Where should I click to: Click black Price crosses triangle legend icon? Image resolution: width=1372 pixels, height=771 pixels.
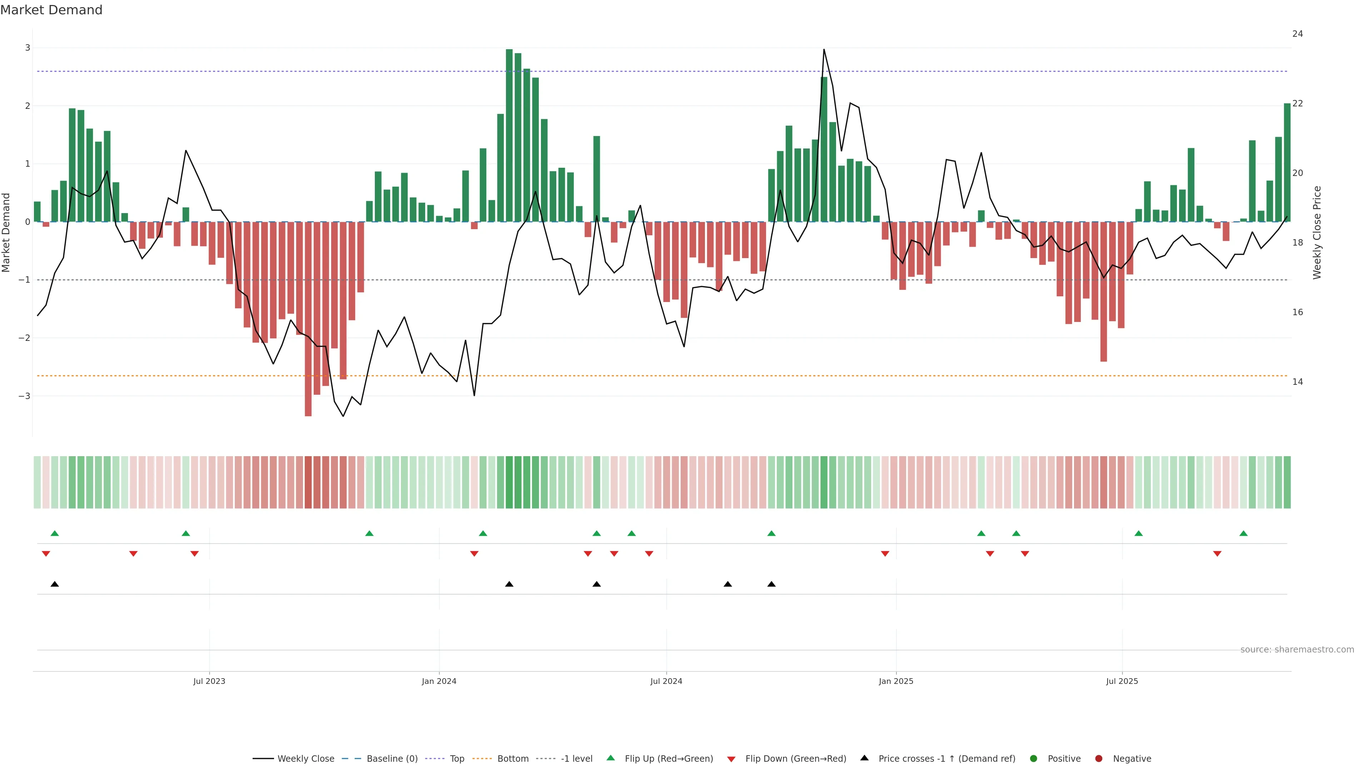[864, 758]
